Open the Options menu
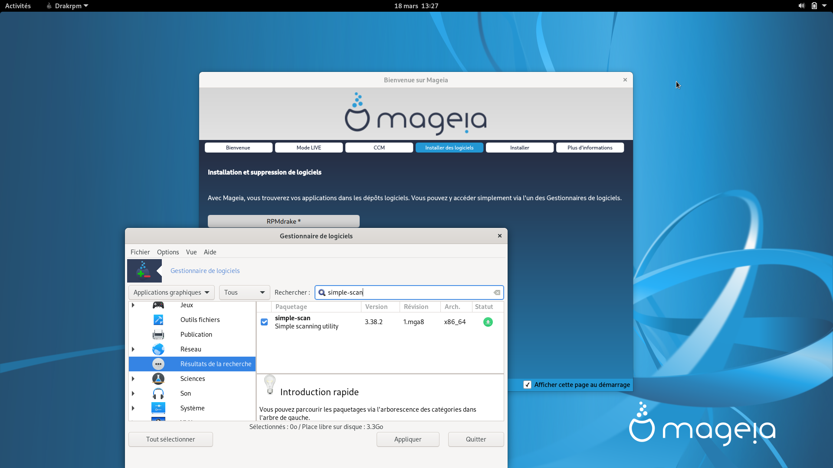 coord(168,252)
